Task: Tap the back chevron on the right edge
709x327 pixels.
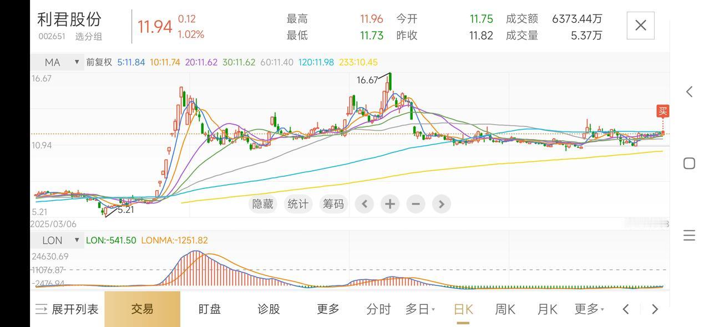Action: pos(688,91)
